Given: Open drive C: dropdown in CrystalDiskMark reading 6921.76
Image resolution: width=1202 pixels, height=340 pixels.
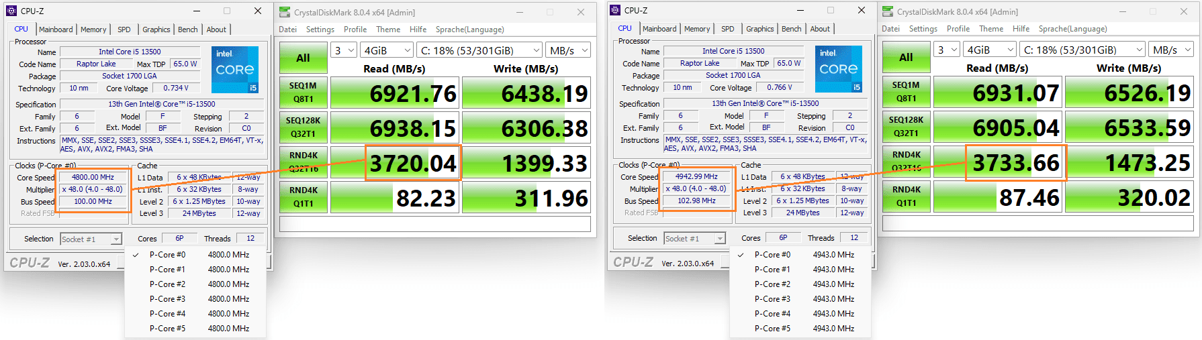Looking at the screenshot, I should coord(479,50).
